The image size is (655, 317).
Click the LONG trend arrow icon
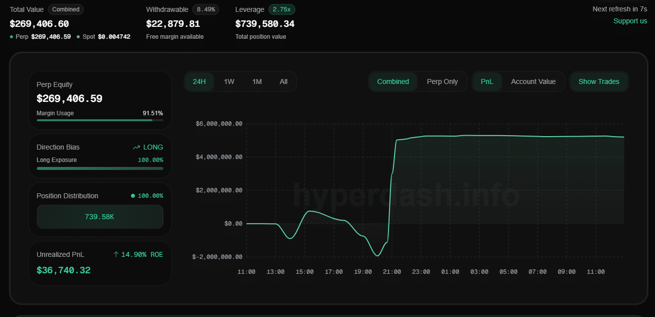(136, 147)
